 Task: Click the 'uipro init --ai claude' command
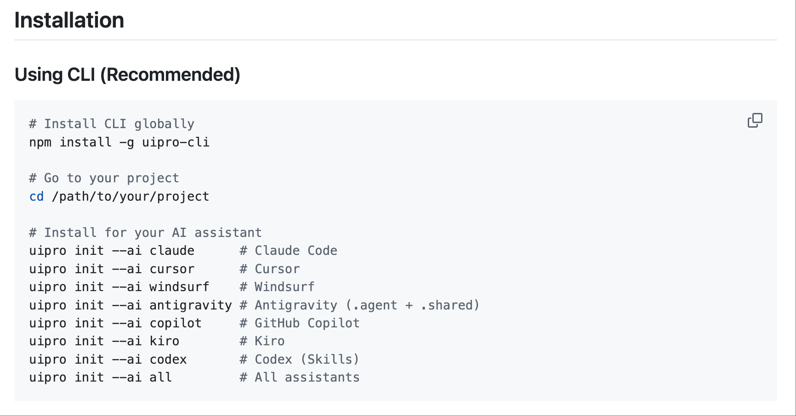pyautogui.click(x=112, y=251)
